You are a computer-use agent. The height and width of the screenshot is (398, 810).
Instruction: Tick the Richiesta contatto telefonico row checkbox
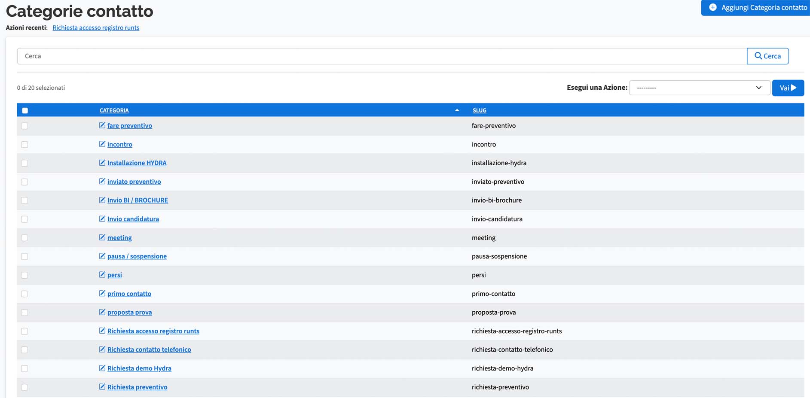coord(24,350)
